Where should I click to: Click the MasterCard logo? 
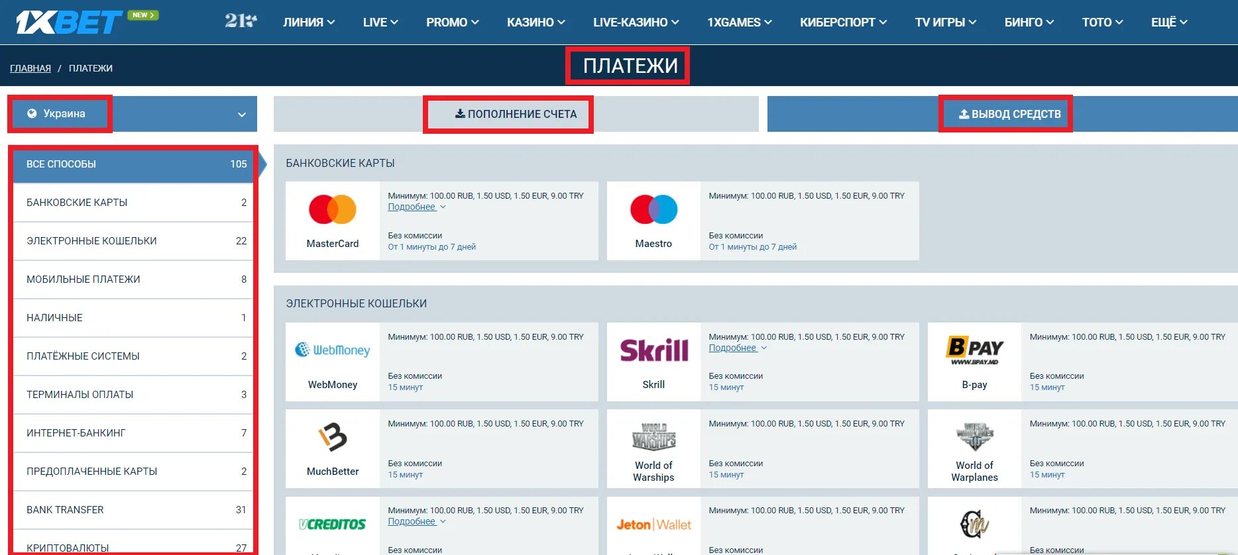coord(333,209)
